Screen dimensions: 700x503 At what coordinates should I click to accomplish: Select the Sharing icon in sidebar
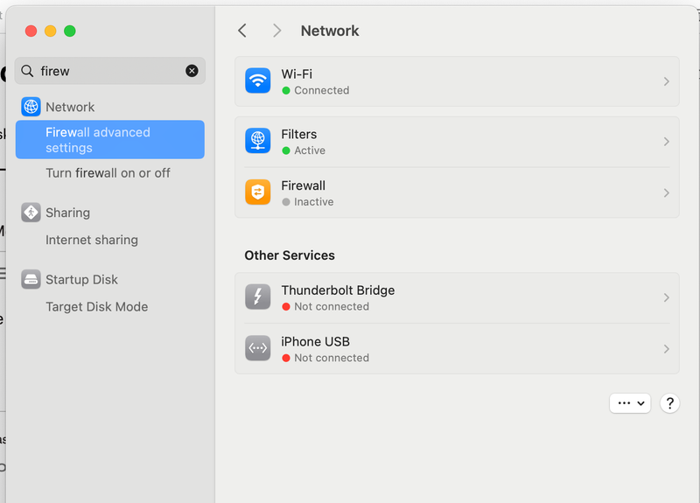pos(31,213)
